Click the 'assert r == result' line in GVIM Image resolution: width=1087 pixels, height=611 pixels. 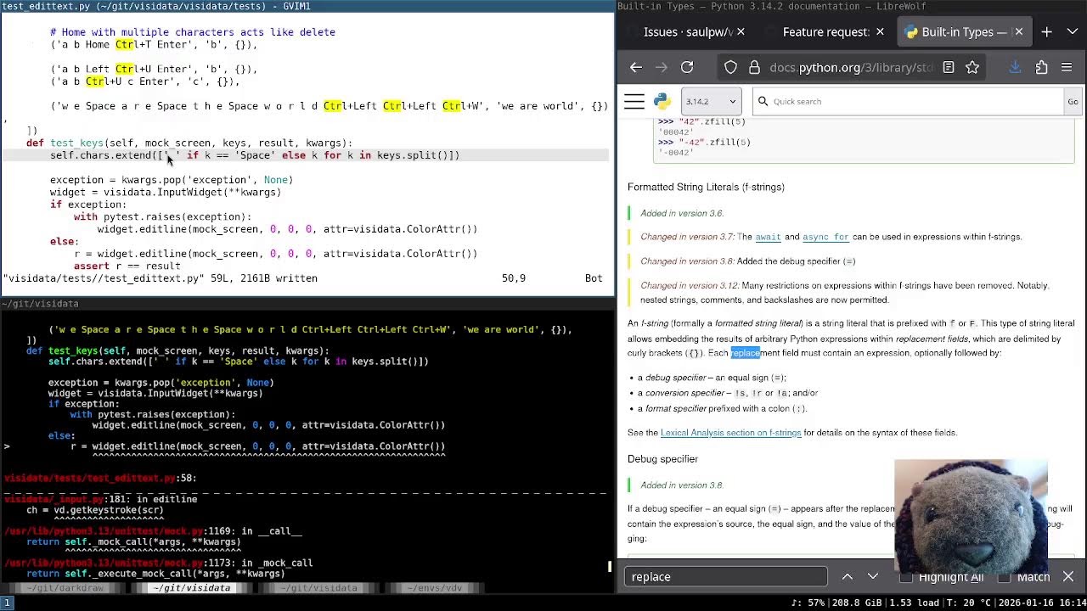[127, 266]
